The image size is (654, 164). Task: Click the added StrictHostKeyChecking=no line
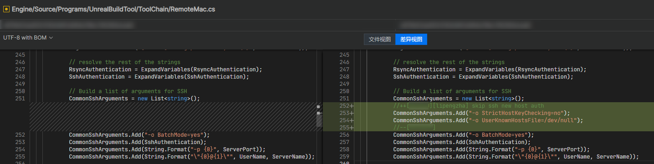click(x=481, y=113)
